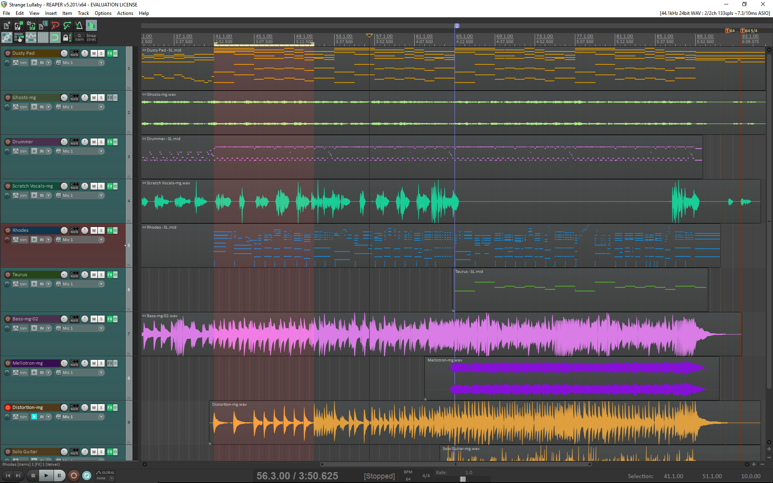Click the Open Project disk icon
The width and height of the screenshot is (773, 483).
click(x=19, y=26)
